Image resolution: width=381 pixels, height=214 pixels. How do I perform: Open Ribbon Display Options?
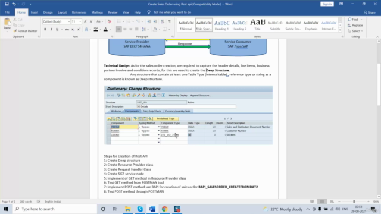[x=341, y=4]
